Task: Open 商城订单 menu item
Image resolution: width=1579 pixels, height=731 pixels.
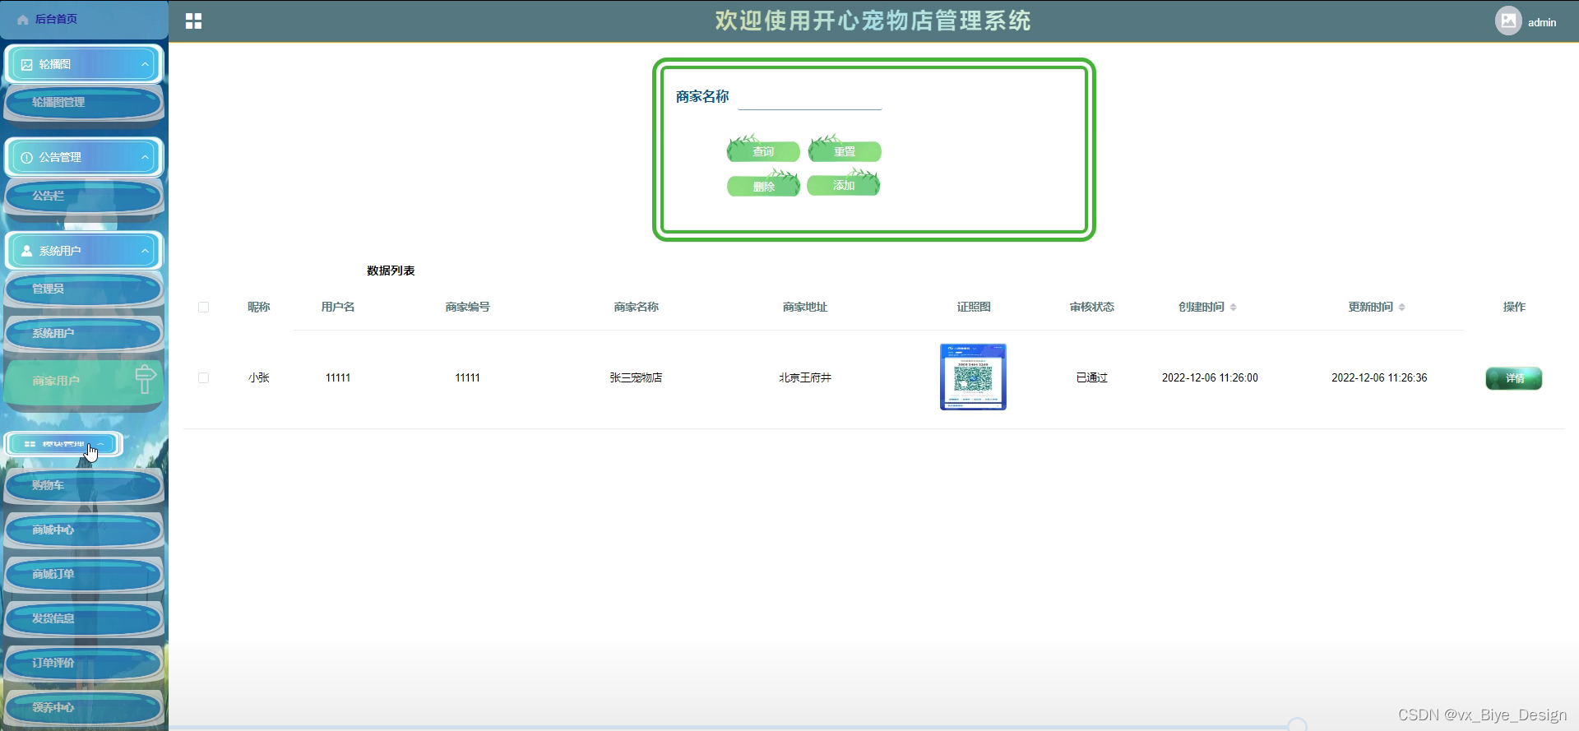Action: [84, 575]
